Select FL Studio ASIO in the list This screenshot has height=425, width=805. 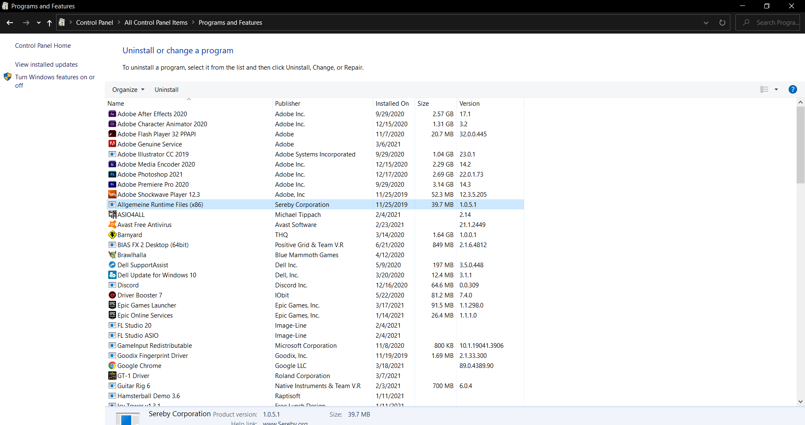tap(314, 335)
